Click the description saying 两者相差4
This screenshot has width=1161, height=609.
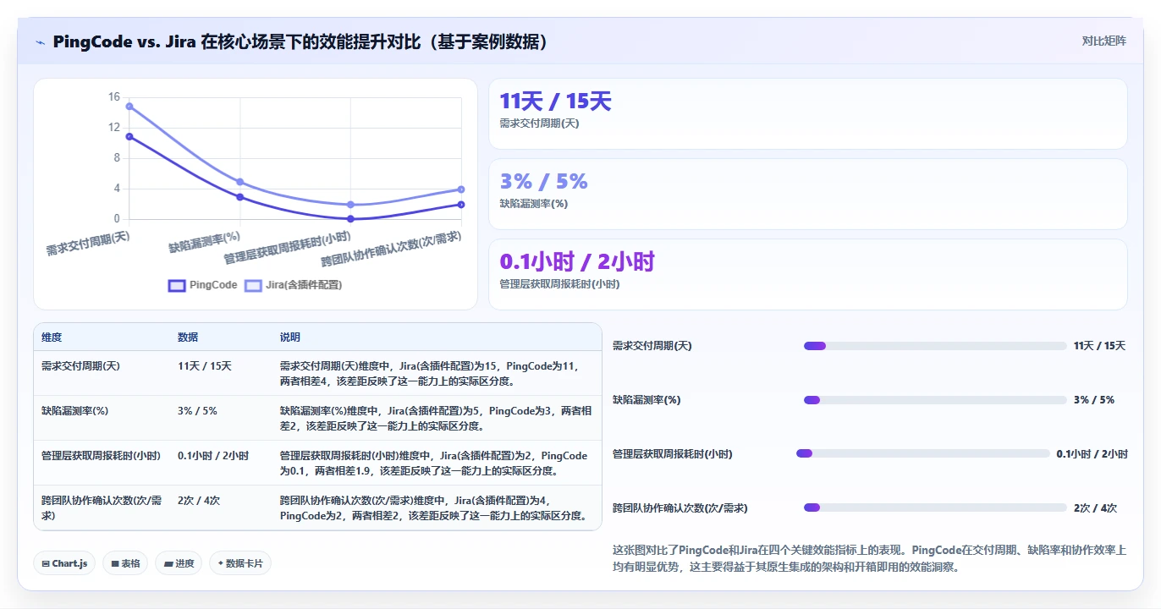[x=435, y=373]
